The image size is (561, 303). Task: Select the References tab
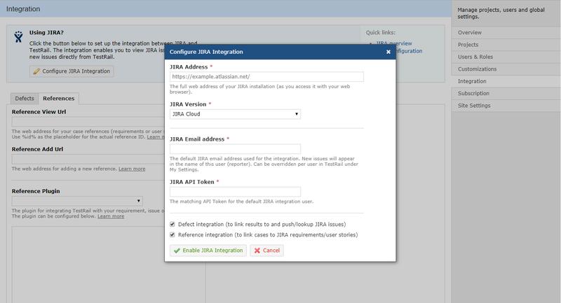59,98
